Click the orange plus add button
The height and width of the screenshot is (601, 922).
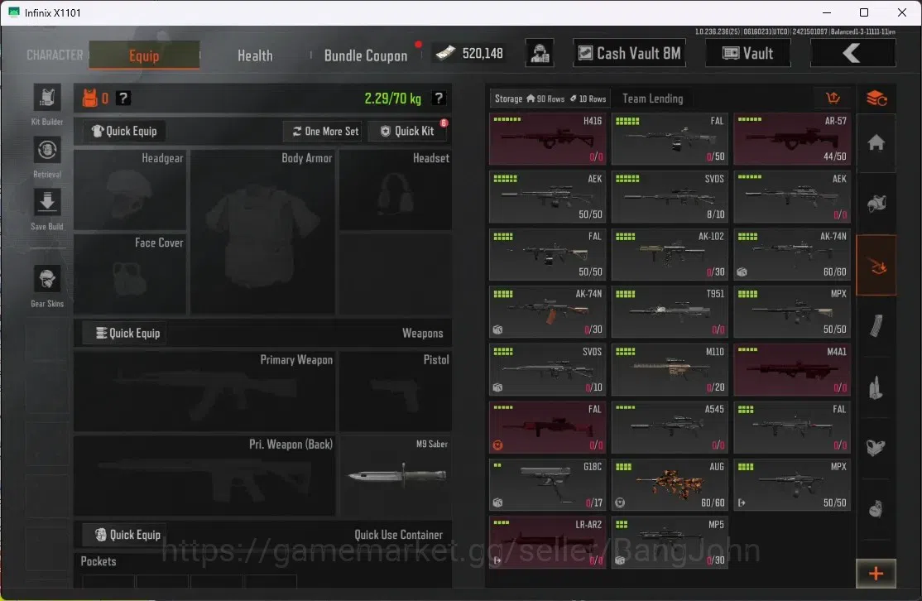[x=876, y=574]
